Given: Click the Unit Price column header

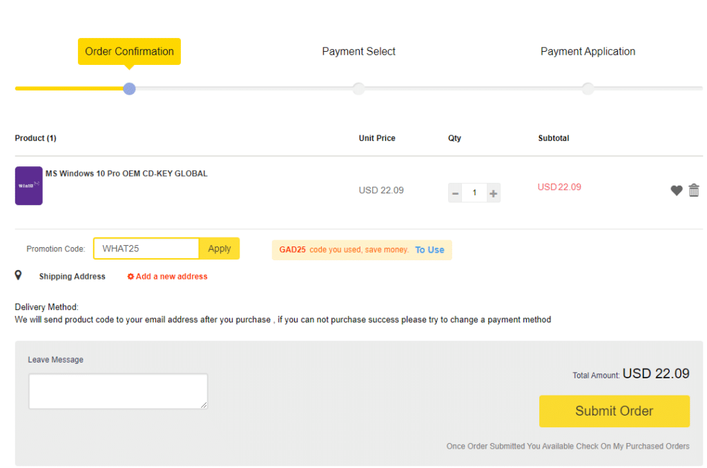Looking at the screenshot, I should pos(377,138).
